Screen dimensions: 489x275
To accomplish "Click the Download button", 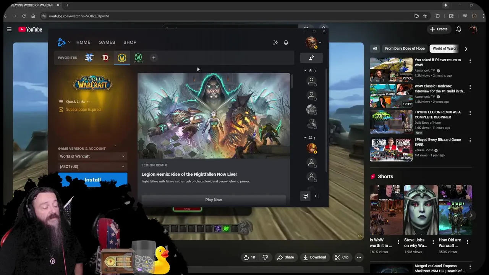I will tap(314, 257).
